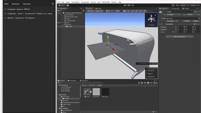The image size is (201, 113).
Task: Open the prefab Overrides dropdown
Action: click(x=172, y=21)
